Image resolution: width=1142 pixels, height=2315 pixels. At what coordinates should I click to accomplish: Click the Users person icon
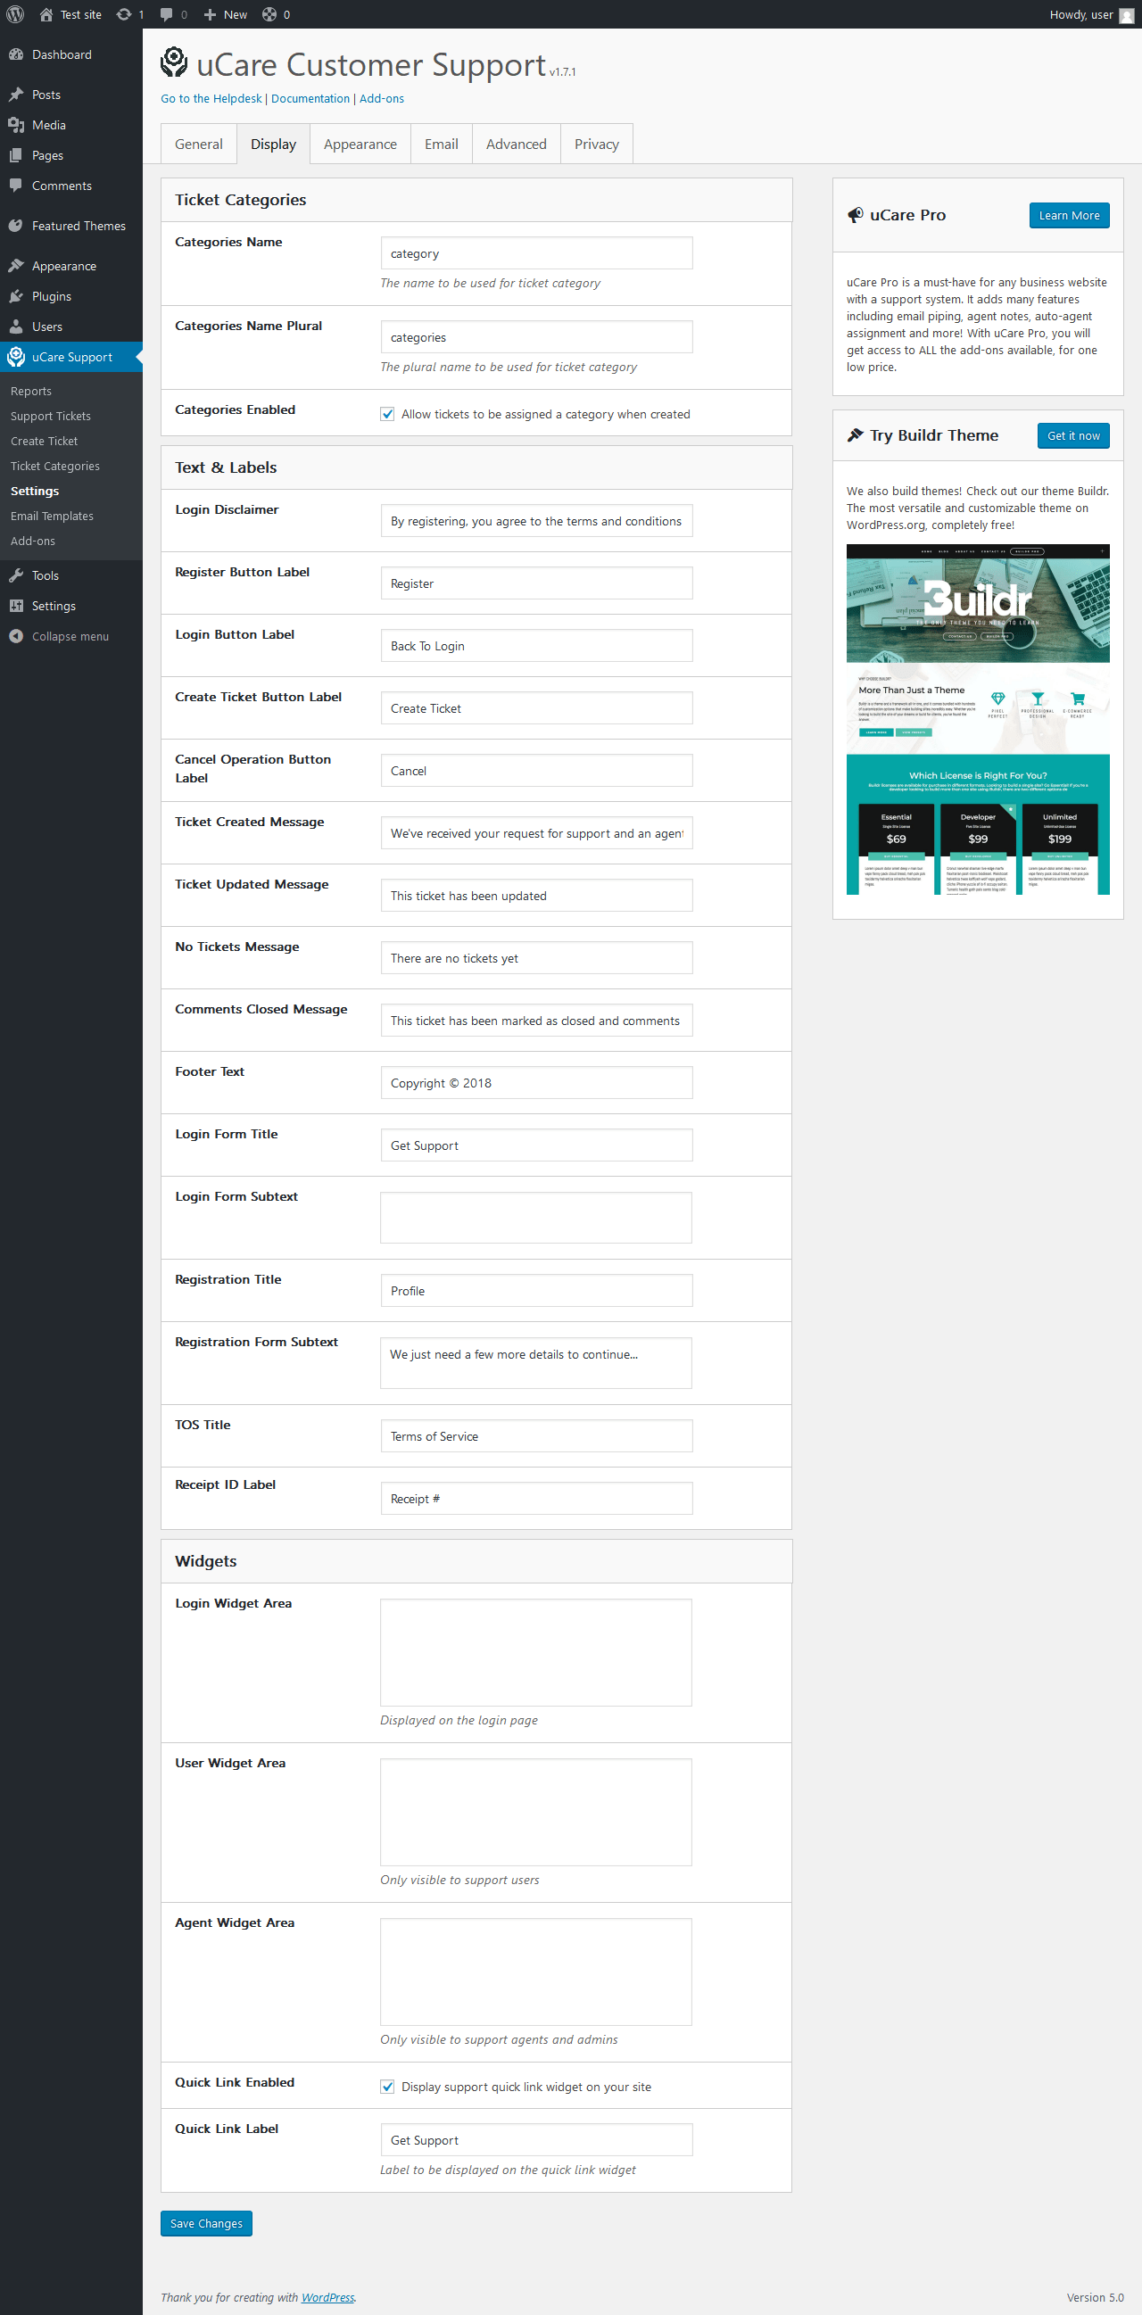pyautogui.click(x=15, y=327)
